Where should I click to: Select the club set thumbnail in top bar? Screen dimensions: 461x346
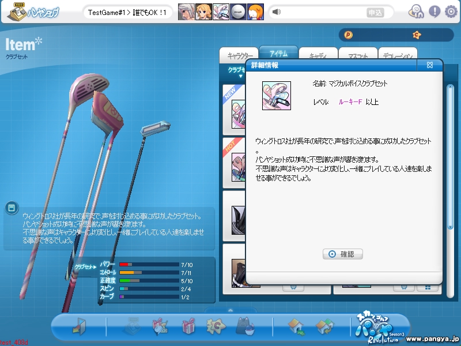click(221, 12)
